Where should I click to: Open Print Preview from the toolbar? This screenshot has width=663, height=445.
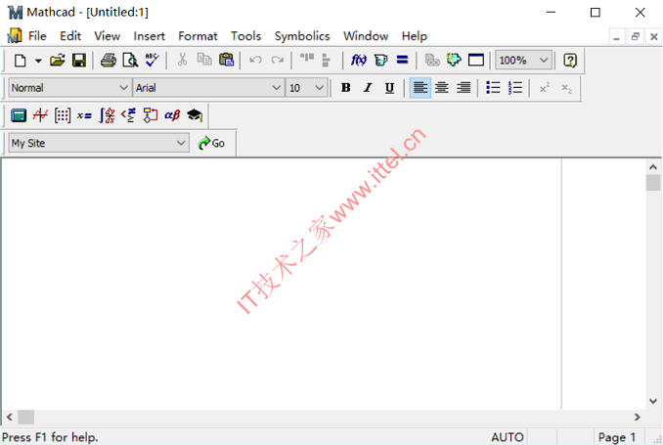130,60
